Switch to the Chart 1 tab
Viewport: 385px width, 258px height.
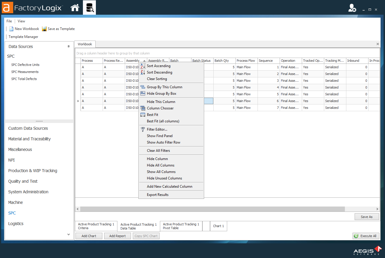click(x=218, y=226)
